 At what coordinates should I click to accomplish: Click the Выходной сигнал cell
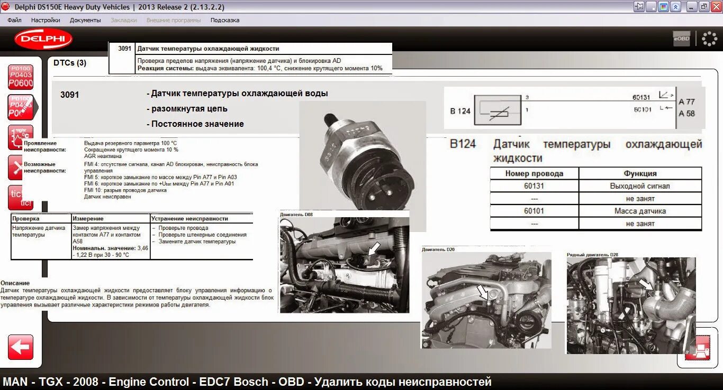[640, 186]
